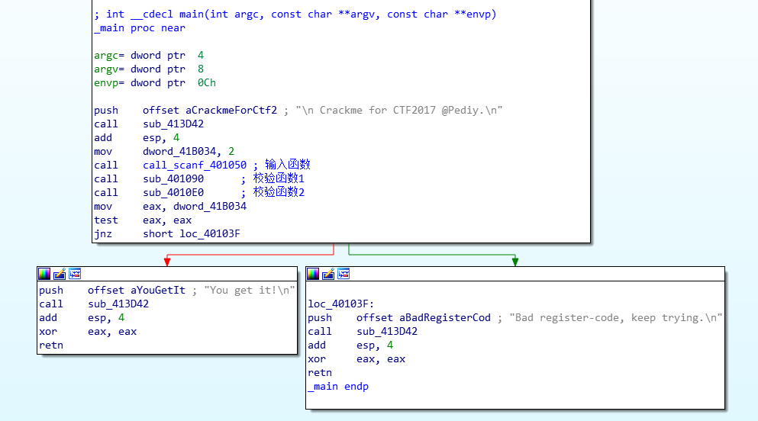758x421 pixels.
Task: Click dword_41B034 in mov eax instruction
Action: point(210,206)
